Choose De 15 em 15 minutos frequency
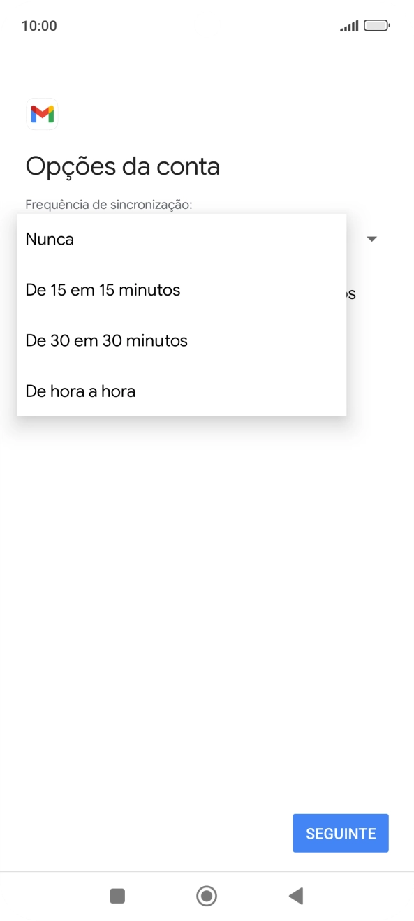 point(103,289)
